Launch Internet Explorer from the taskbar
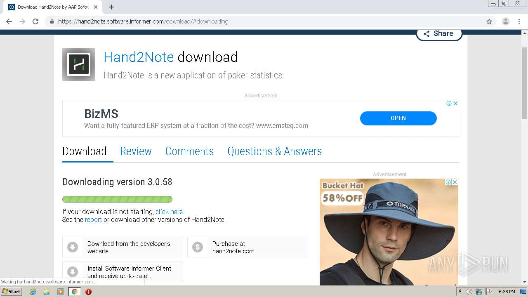 pyautogui.click(x=33, y=292)
